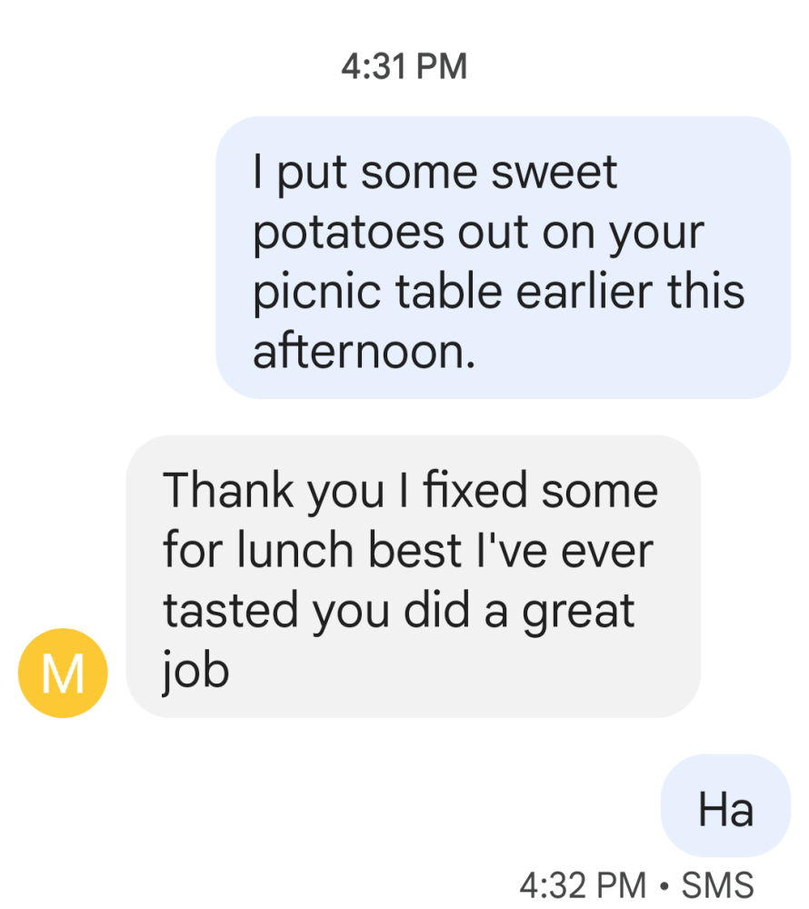
Task: Click the word afternoon in the sent message
Action: 364,351
